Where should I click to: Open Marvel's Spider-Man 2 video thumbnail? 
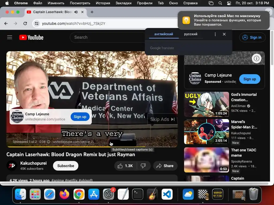pos(206,132)
